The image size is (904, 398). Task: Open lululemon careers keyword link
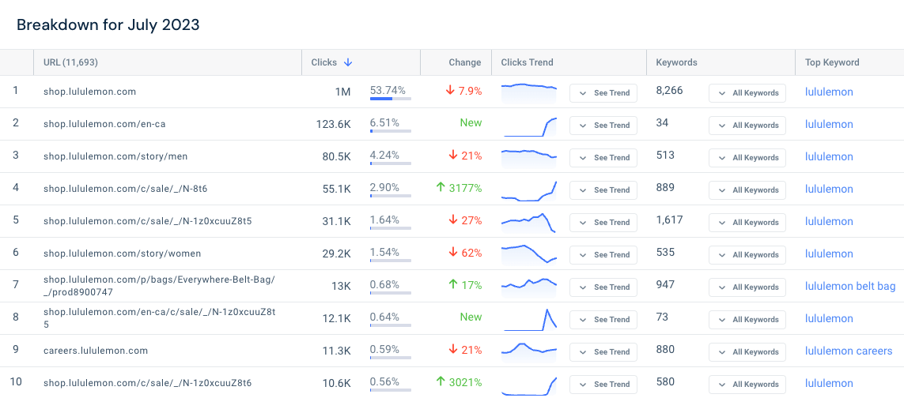click(x=849, y=351)
